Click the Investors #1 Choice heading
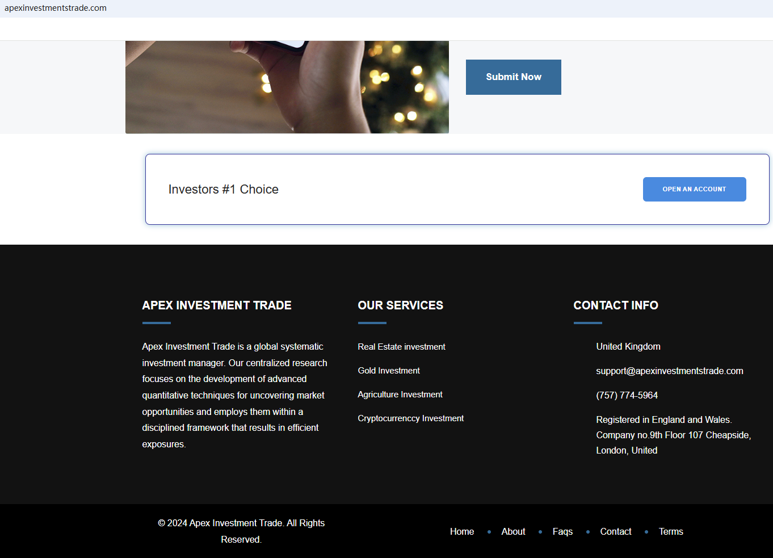 pos(224,190)
